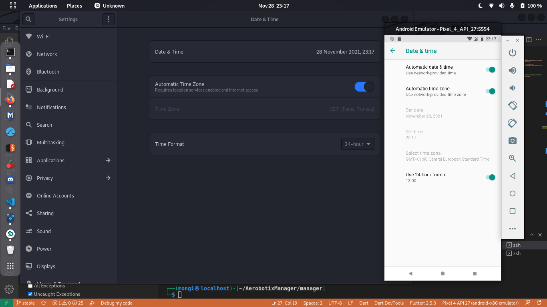Open Malwarebytes M icon in dock
The image size is (547, 307).
click(x=10, y=116)
